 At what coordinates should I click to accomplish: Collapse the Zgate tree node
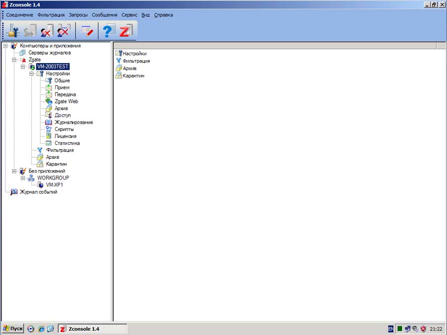(x=14, y=60)
